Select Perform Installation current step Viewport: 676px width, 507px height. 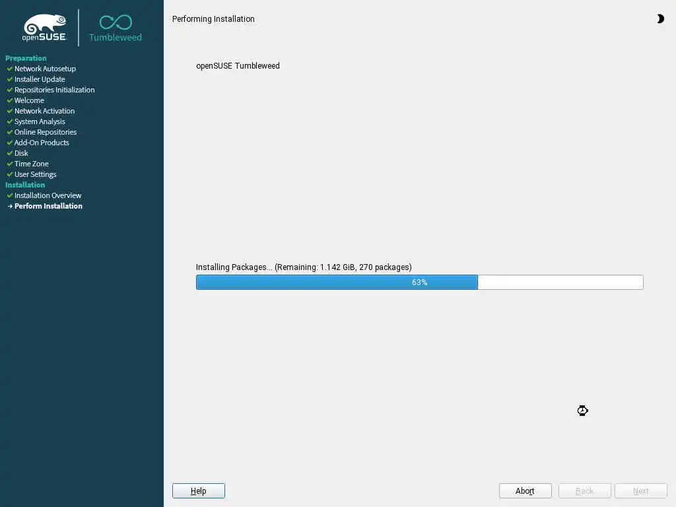point(48,206)
